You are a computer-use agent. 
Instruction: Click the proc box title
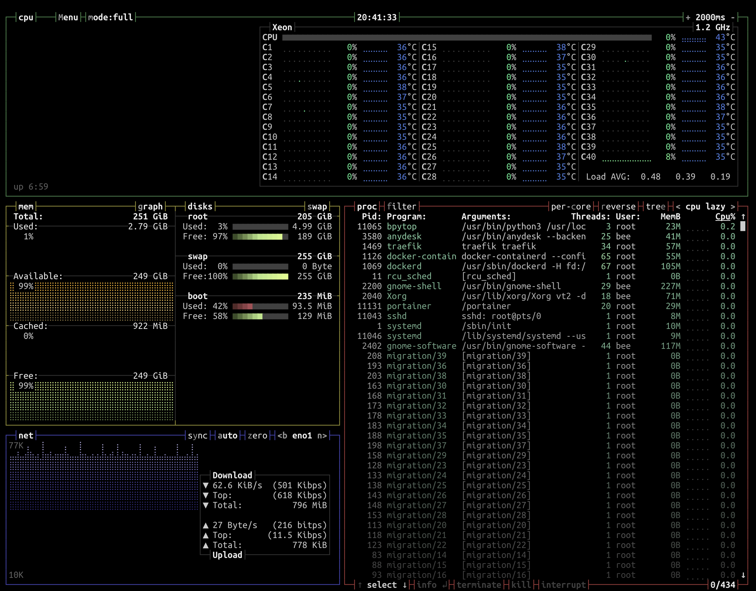click(367, 206)
